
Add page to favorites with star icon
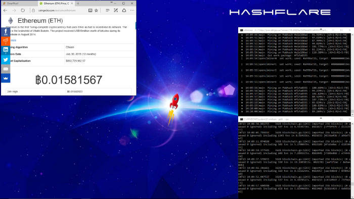pyautogui.click(x=96, y=11)
